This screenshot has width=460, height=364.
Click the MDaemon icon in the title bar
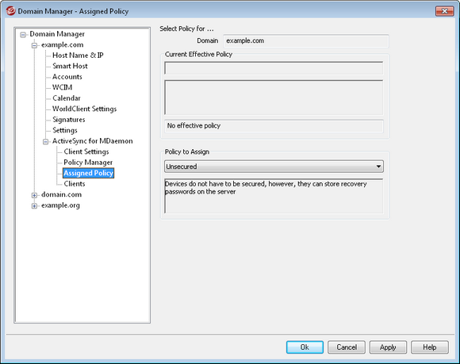[x=11, y=11]
